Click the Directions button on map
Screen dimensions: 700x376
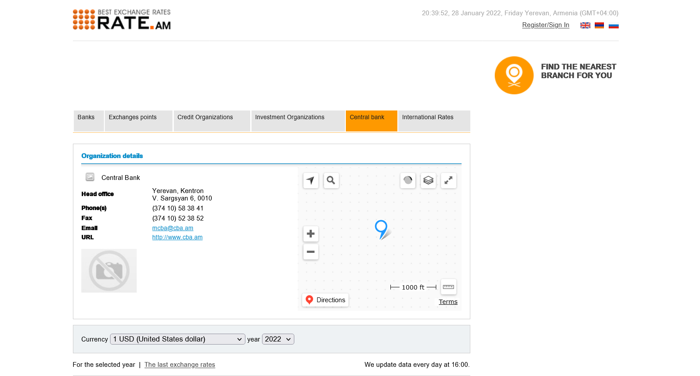(325, 300)
